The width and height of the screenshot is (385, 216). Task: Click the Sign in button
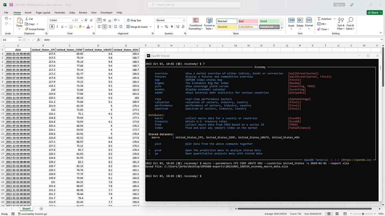(339, 5)
